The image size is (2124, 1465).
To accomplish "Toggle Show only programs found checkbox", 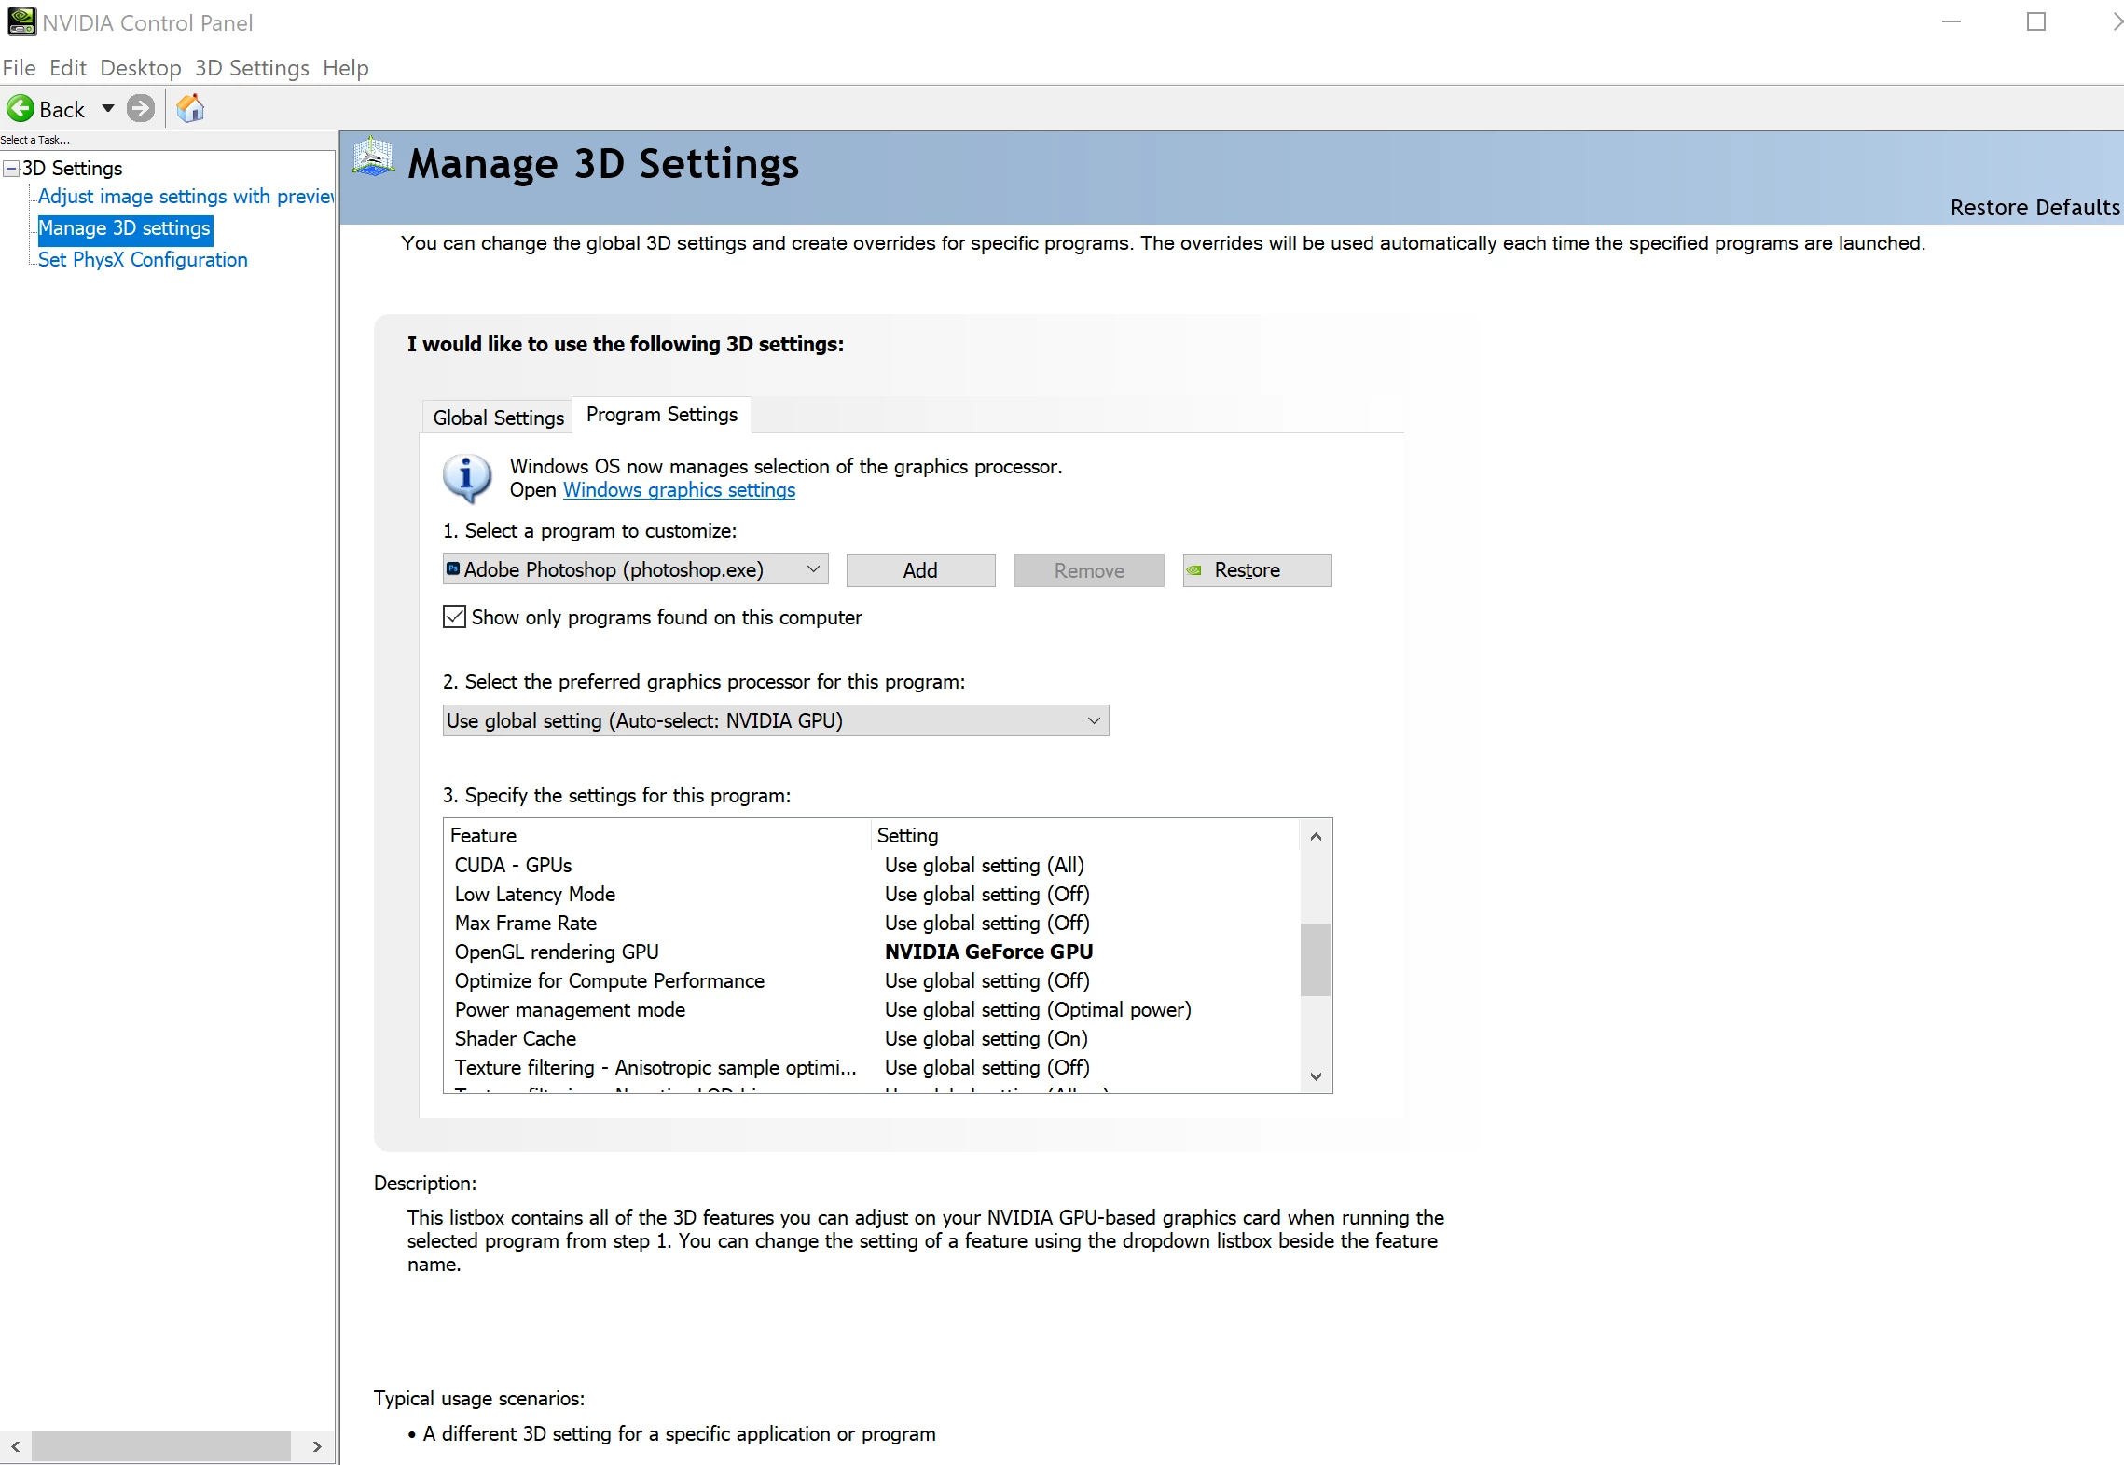I will point(454,617).
